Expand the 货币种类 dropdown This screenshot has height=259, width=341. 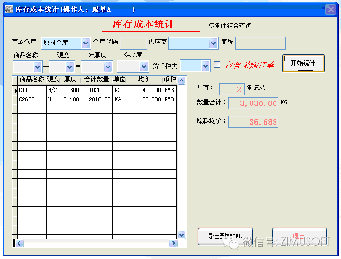(206, 66)
